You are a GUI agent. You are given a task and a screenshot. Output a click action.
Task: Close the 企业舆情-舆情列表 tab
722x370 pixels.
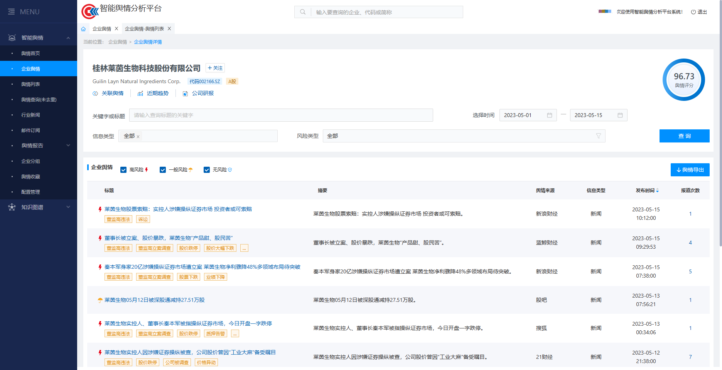pos(169,28)
